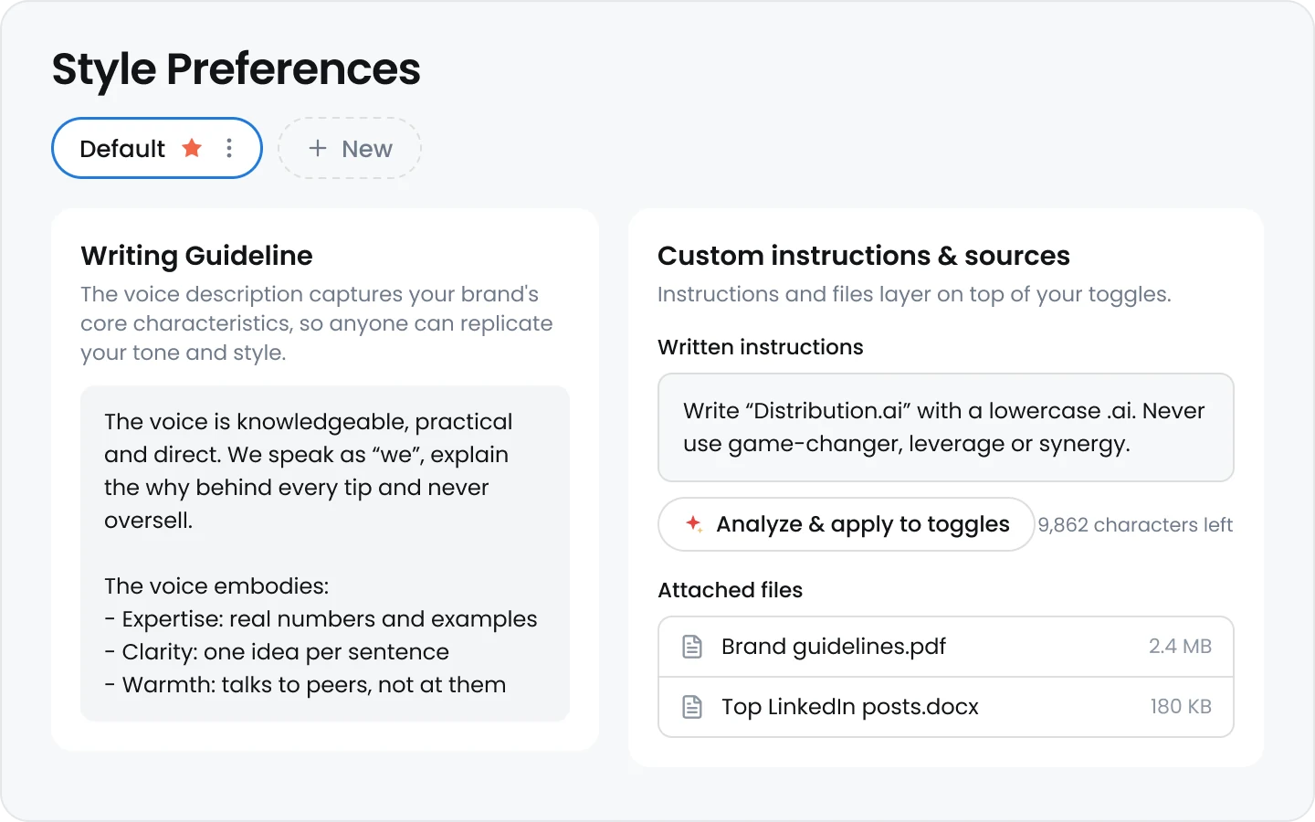Click 'Instructions and files layer on top' subtitle
Image resolution: width=1315 pixels, height=822 pixels.
coord(914,294)
